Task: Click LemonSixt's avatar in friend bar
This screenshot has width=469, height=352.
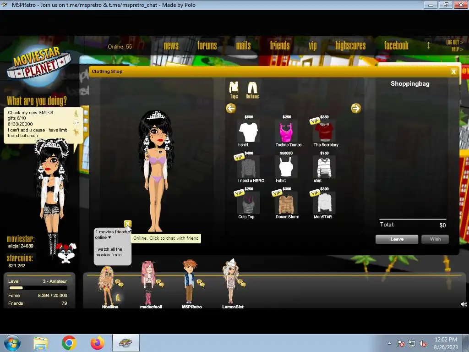Action: point(230,281)
